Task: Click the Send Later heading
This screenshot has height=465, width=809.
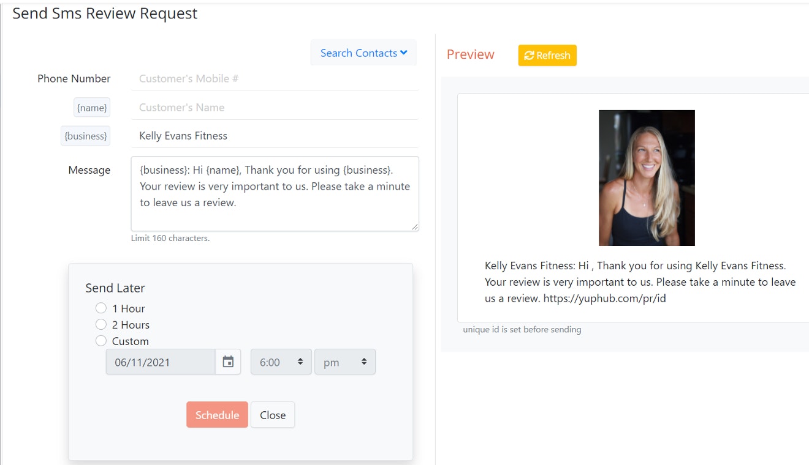Action: coord(115,288)
